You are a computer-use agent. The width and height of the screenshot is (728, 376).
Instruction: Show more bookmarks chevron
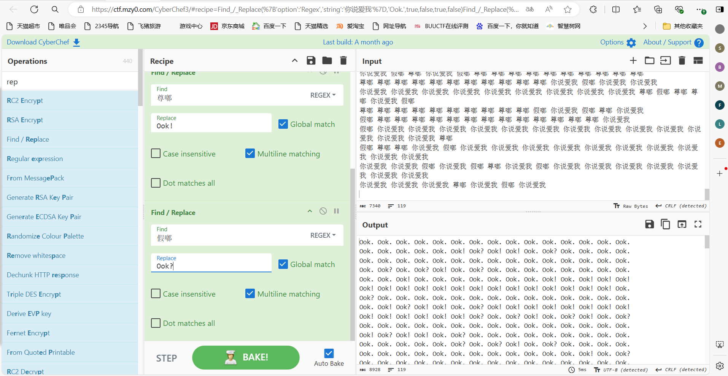tap(645, 26)
